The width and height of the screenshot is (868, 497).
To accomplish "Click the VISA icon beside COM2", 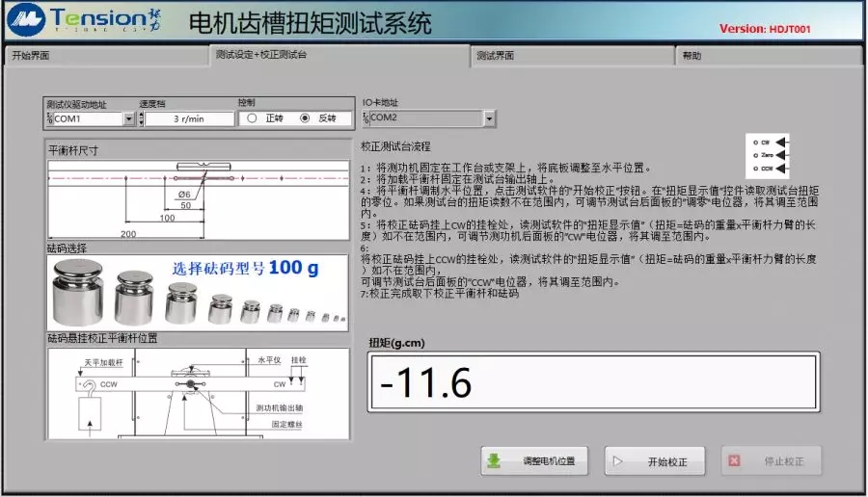I will click(366, 118).
